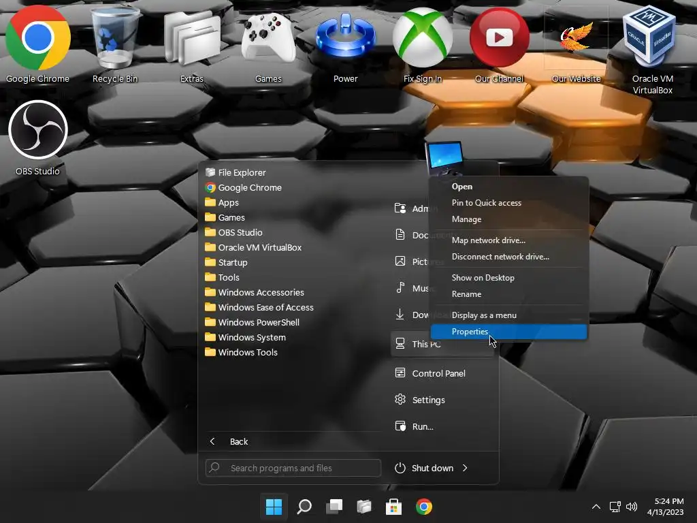Launch OBS Studio desktop icon
The height and width of the screenshot is (523, 697).
(x=38, y=138)
